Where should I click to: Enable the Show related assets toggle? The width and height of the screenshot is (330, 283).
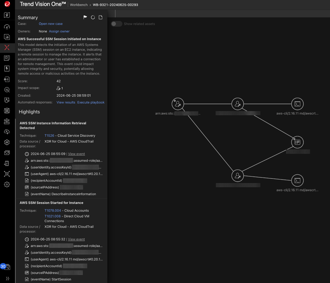[x=116, y=24]
